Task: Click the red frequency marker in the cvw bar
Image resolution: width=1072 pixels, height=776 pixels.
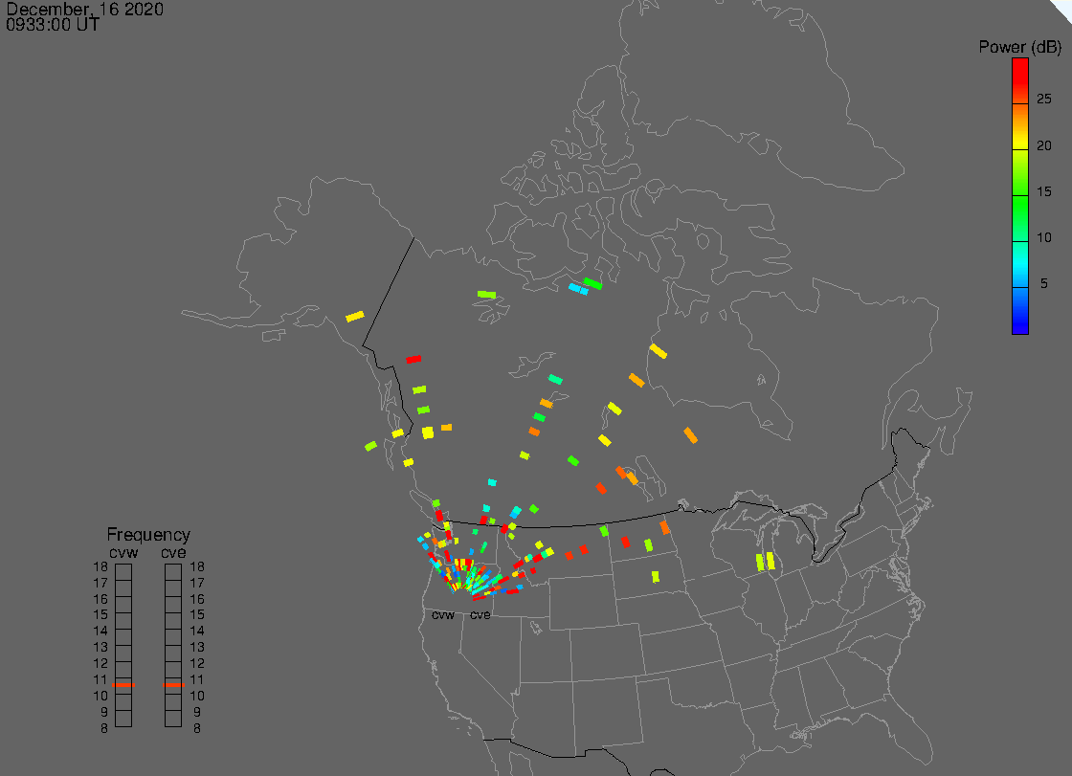Action: (123, 684)
